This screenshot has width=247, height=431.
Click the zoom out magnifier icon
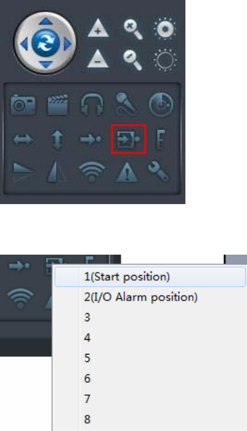point(132,60)
